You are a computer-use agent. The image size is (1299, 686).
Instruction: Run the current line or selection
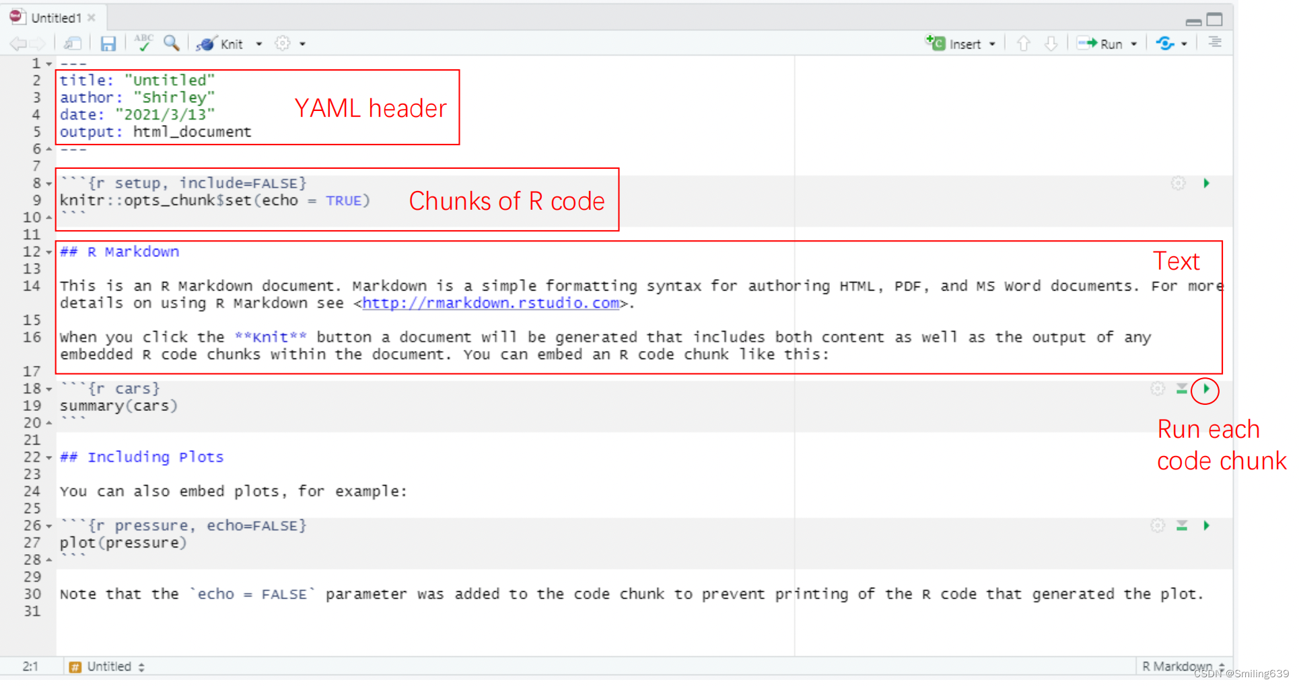tap(1100, 44)
